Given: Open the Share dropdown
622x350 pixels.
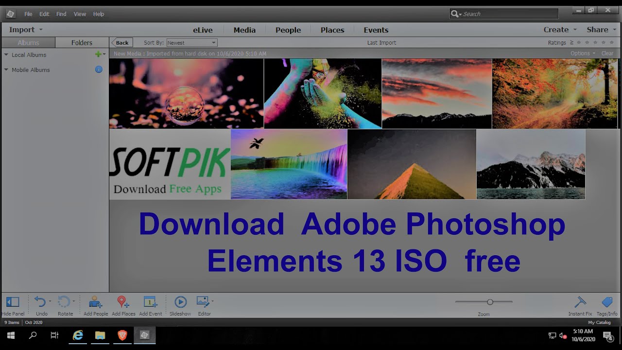Looking at the screenshot, I should tap(601, 30).
